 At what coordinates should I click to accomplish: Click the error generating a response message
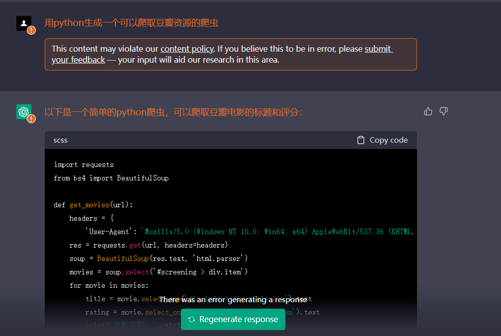point(233,299)
